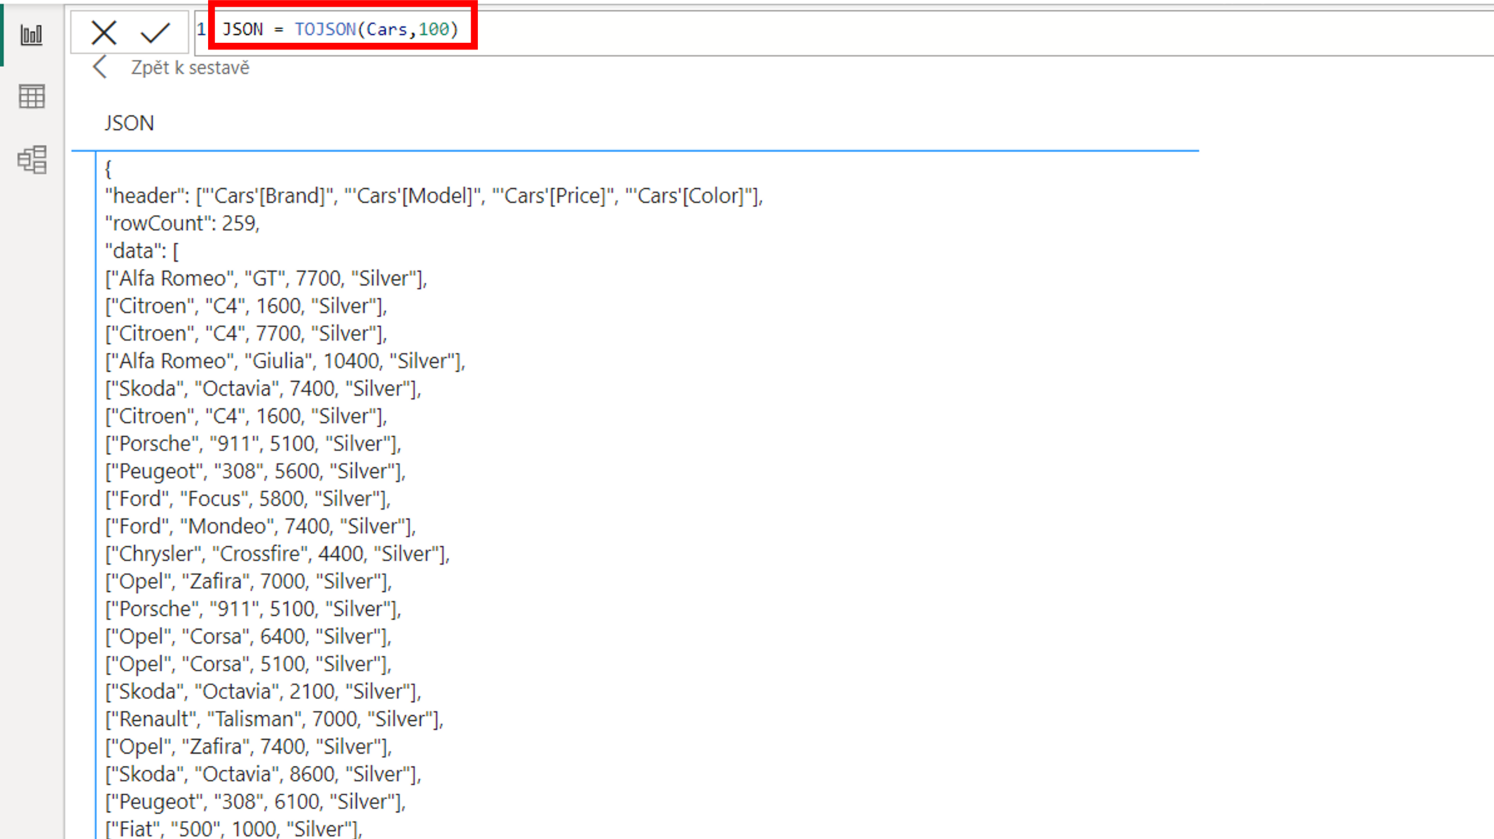Image resolution: width=1494 pixels, height=839 pixels.
Task: Select the Peugeot 308 6100 row
Action: tap(255, 802)
